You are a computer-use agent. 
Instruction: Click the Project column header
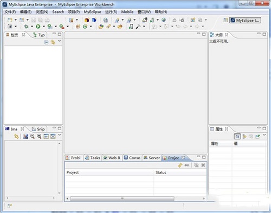(x=109, y=172)
